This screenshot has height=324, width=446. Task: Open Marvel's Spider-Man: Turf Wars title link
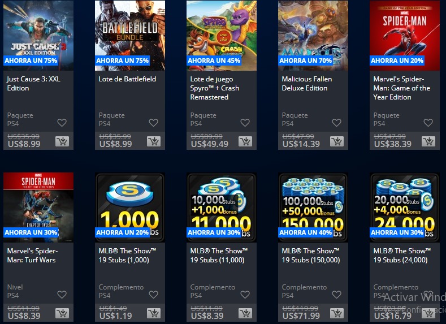coord(32,256)
